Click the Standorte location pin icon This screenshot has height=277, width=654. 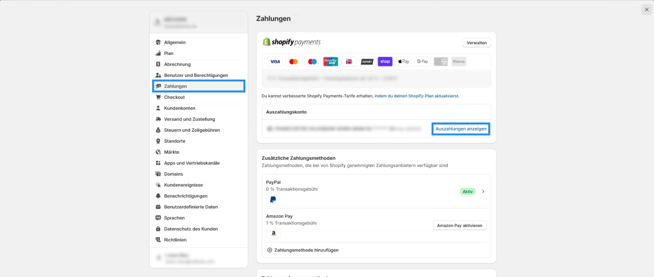158,141
